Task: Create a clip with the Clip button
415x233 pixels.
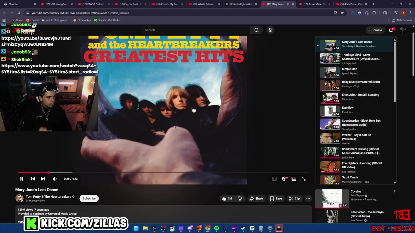Action: click(294, 198)
